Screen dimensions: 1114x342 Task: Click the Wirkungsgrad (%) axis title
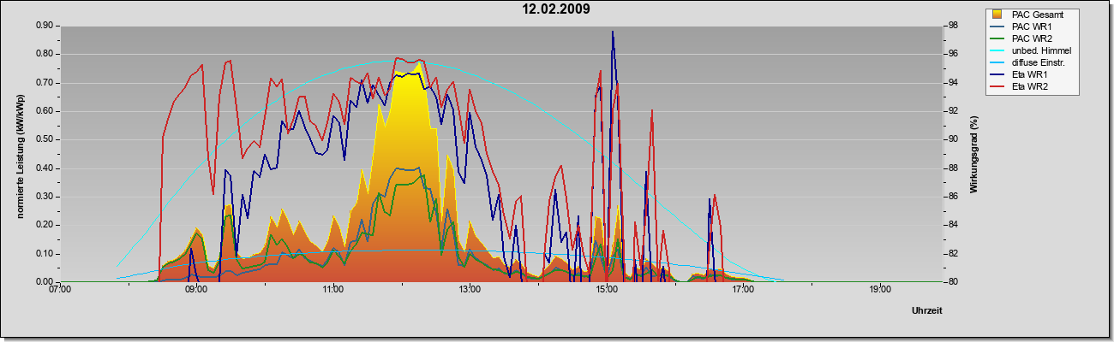(974, 154)
